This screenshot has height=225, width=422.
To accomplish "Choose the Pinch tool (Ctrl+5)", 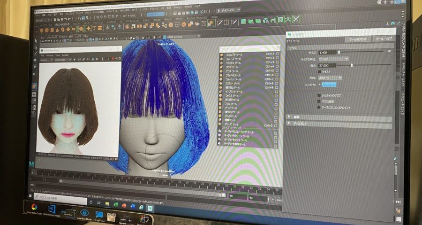I will tap(233, 71).
